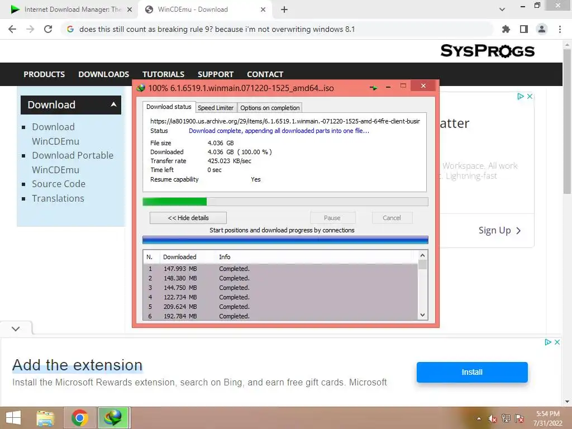This screenshot has width=572, height=429.
Task: Click the address bar search text
Action: click(217, 29)
